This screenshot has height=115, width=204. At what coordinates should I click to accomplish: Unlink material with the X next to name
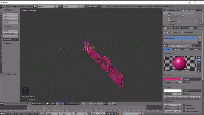(x=186, y=46)
